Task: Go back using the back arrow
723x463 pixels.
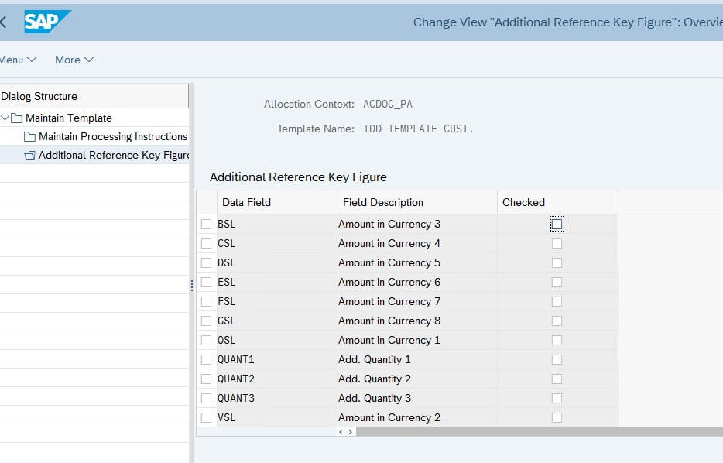Action: (x=3, y=22)
